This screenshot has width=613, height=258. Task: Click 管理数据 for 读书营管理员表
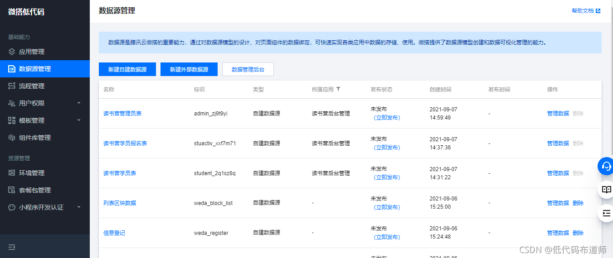[x=558, y=113]
